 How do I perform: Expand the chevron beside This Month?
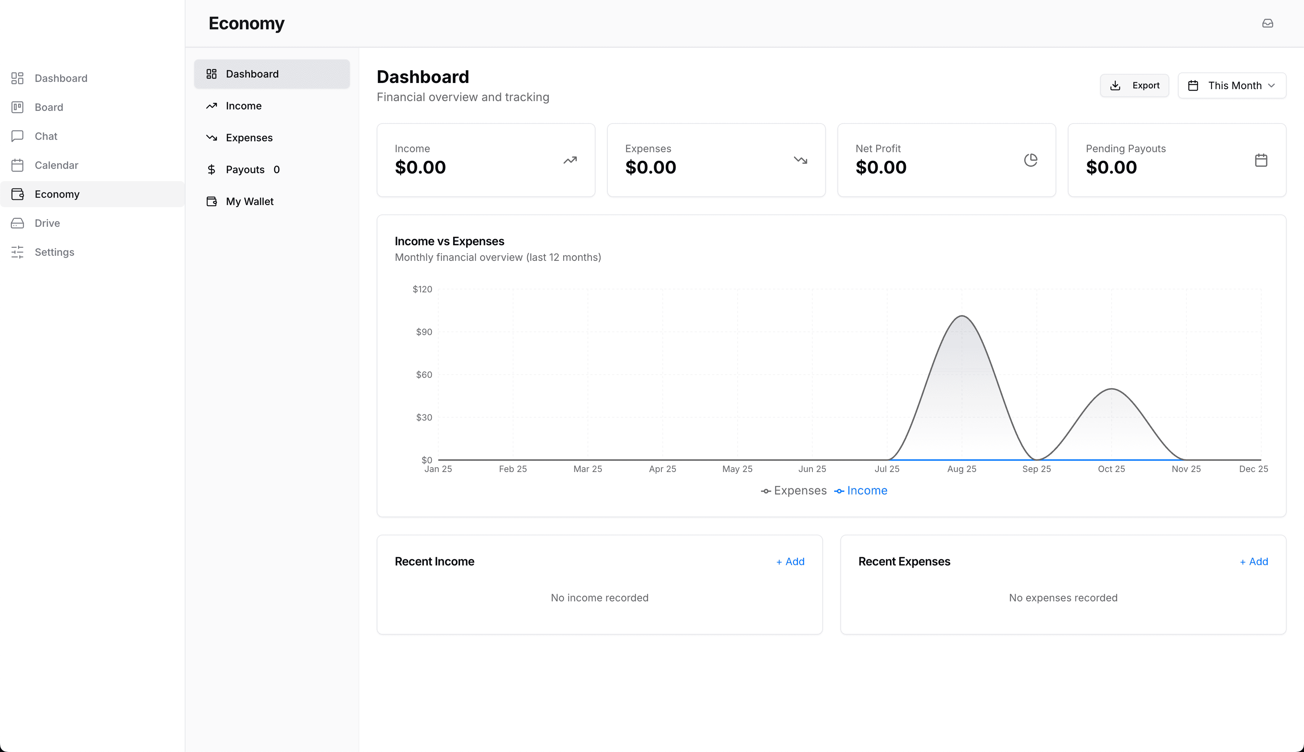[x=1272, y=85]
